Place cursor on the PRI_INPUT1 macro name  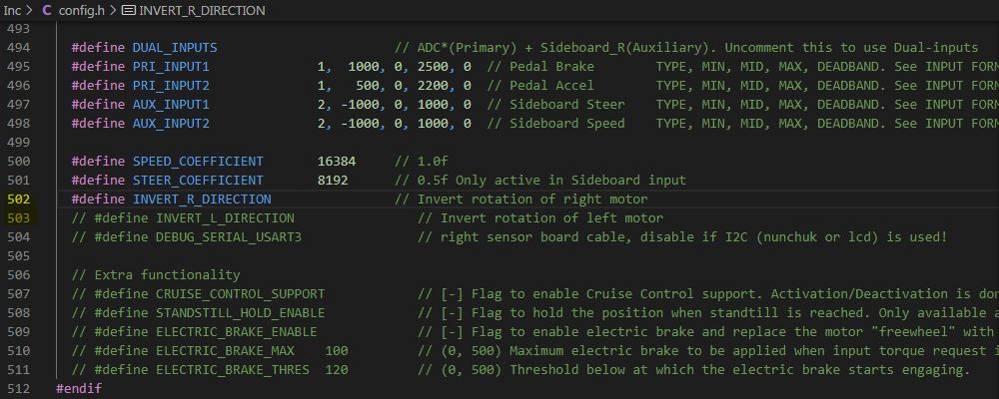click(171, 66)
